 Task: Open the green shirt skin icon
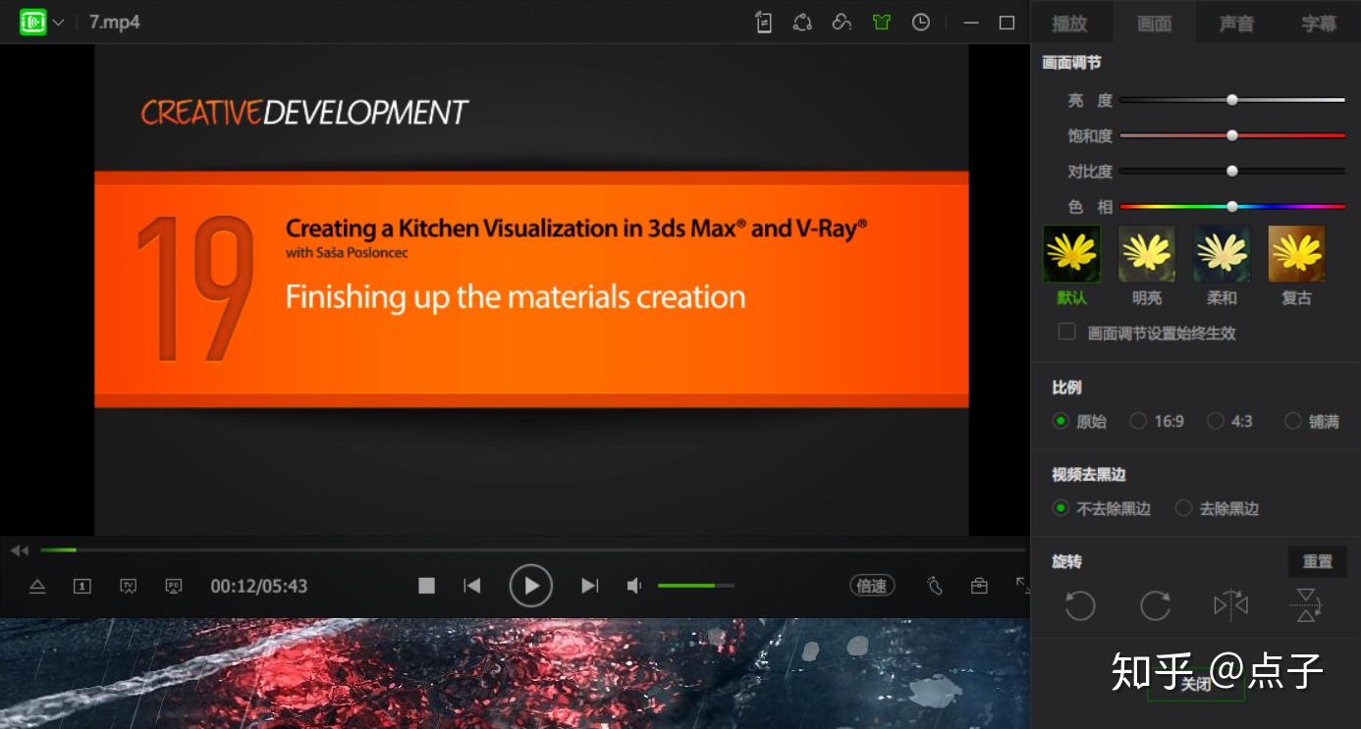881,22
